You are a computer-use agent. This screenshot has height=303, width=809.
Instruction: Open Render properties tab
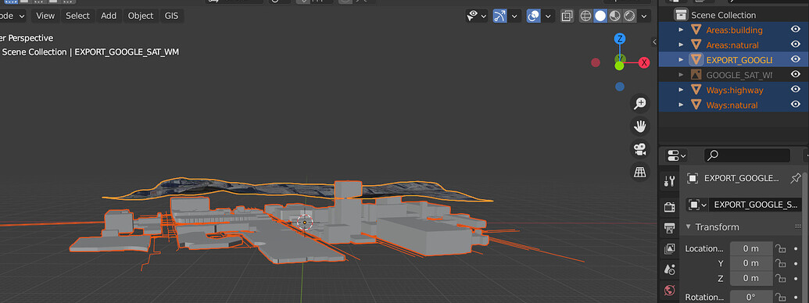(x=670, y=207)
